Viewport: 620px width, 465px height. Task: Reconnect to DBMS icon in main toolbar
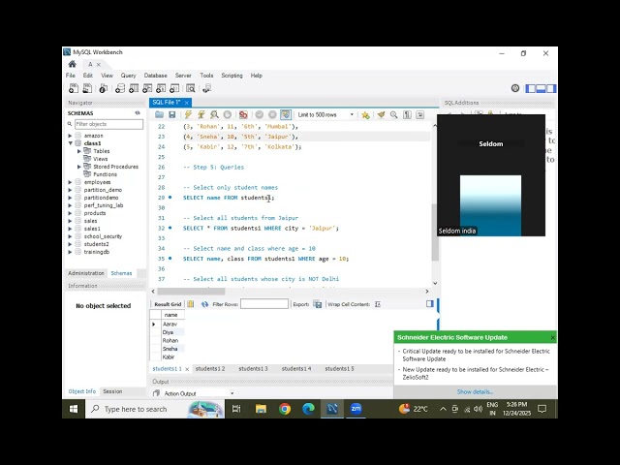pyautogui.click(x=206, y=88)
